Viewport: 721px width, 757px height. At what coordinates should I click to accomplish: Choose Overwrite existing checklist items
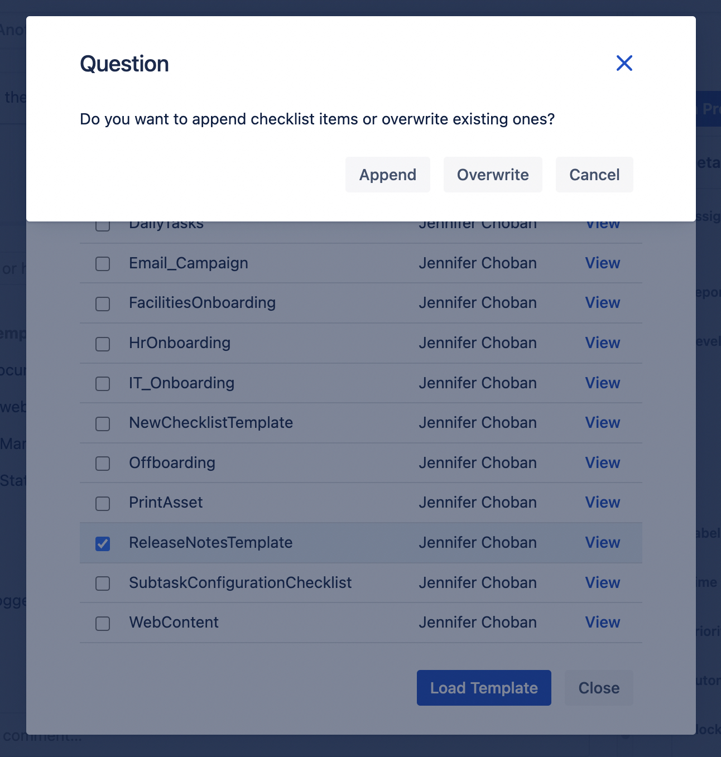pyautogui.click(x=492, y=175)
